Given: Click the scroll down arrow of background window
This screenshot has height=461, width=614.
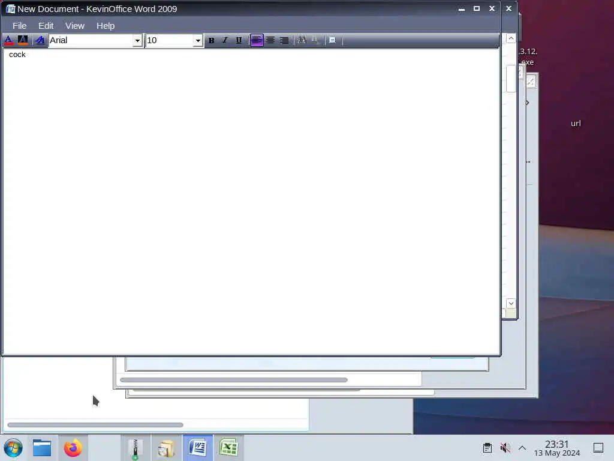Looking at the screenshot, I should tap(511, 303).
